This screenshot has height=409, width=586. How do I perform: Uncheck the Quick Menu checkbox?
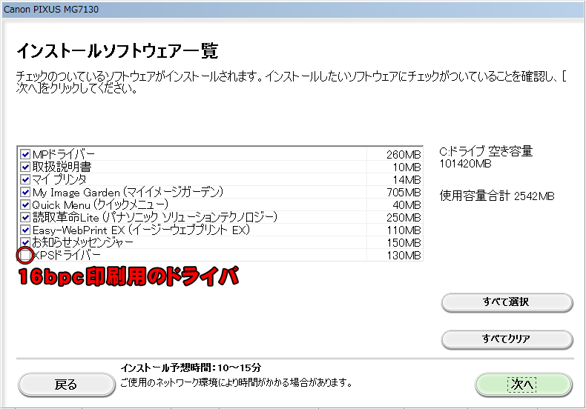coord(25,204)
